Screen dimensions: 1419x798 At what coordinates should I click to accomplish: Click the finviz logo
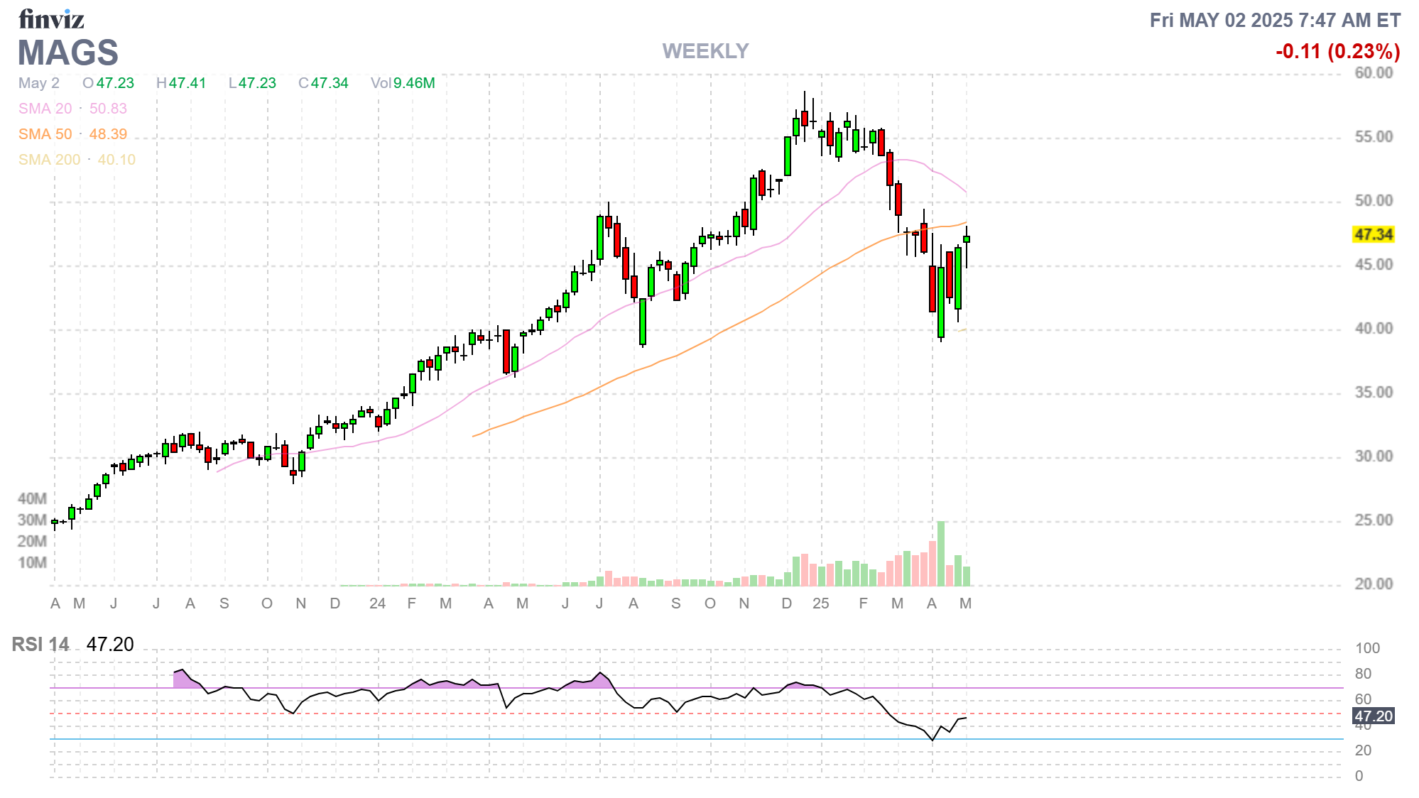pyautogui.click(x=51, y=19)
